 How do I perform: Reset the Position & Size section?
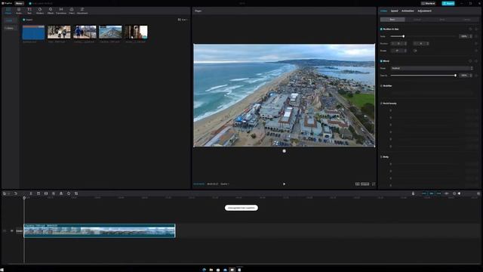pyautogui.click(x=470, y=29)
